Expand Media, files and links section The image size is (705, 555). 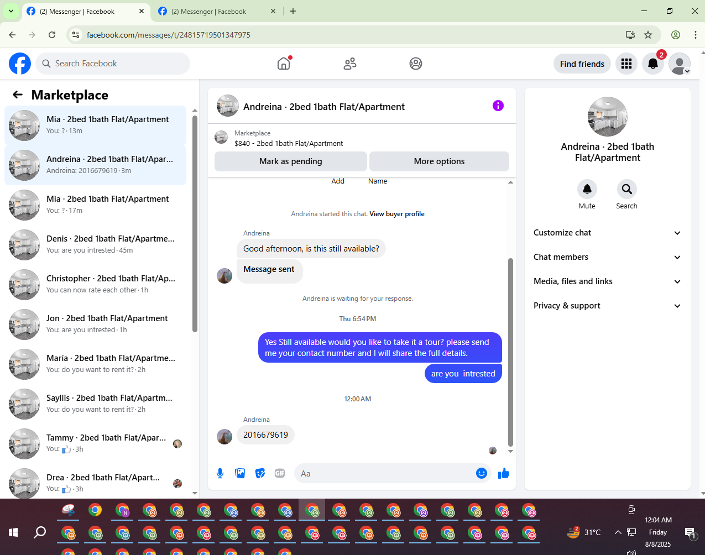coord(607,281)
